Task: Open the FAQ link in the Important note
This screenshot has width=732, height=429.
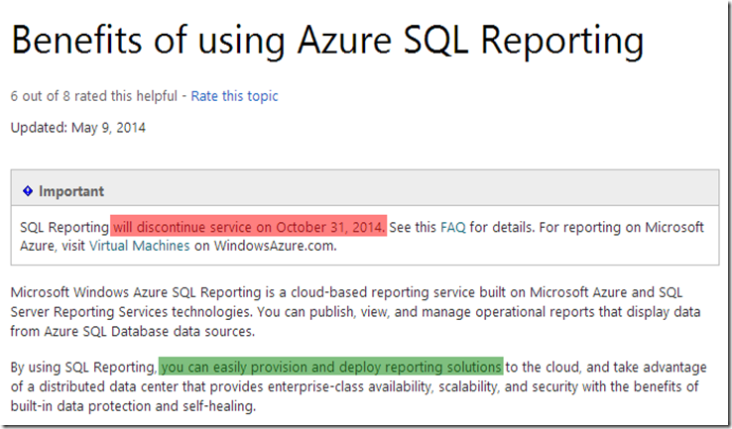Action: coord(453,227)
